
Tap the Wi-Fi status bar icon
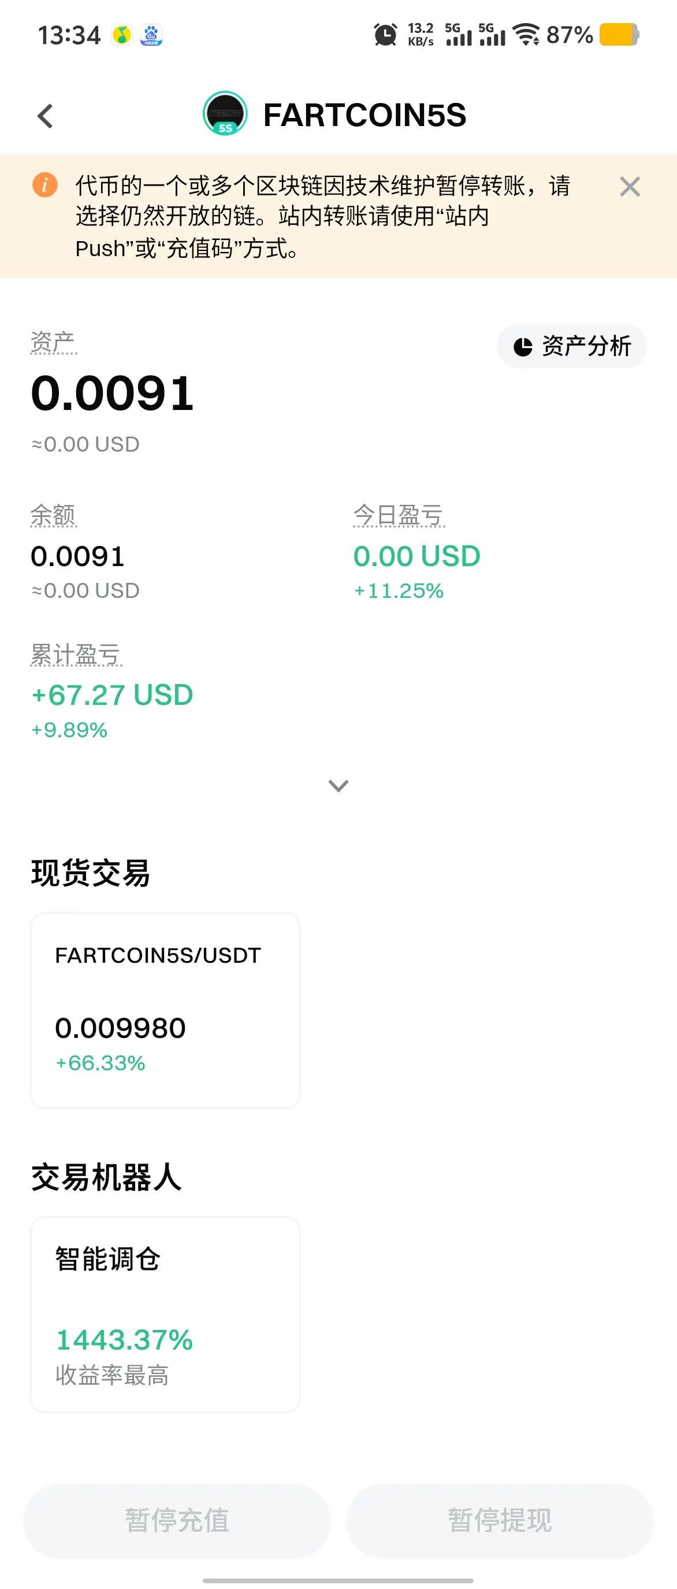pyautogui.click(x=527, y=35)
